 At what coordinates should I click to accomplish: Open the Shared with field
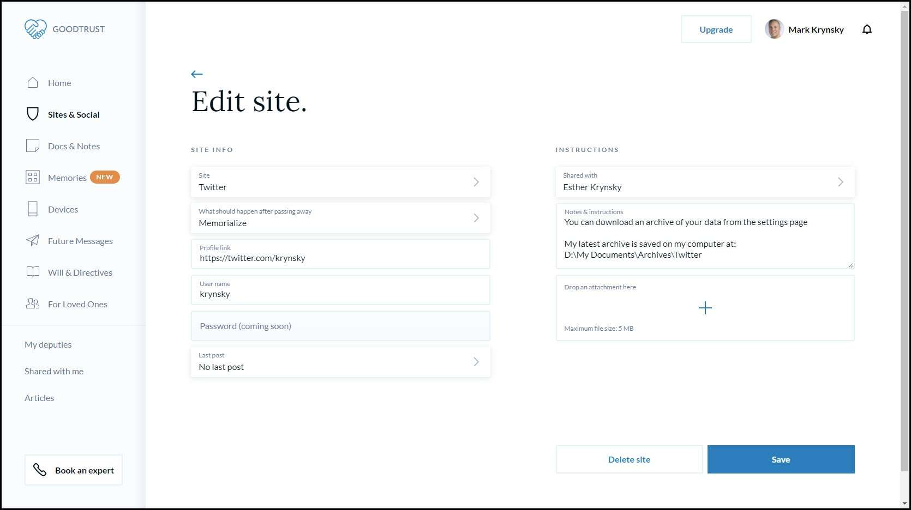(x=705, y=182)
